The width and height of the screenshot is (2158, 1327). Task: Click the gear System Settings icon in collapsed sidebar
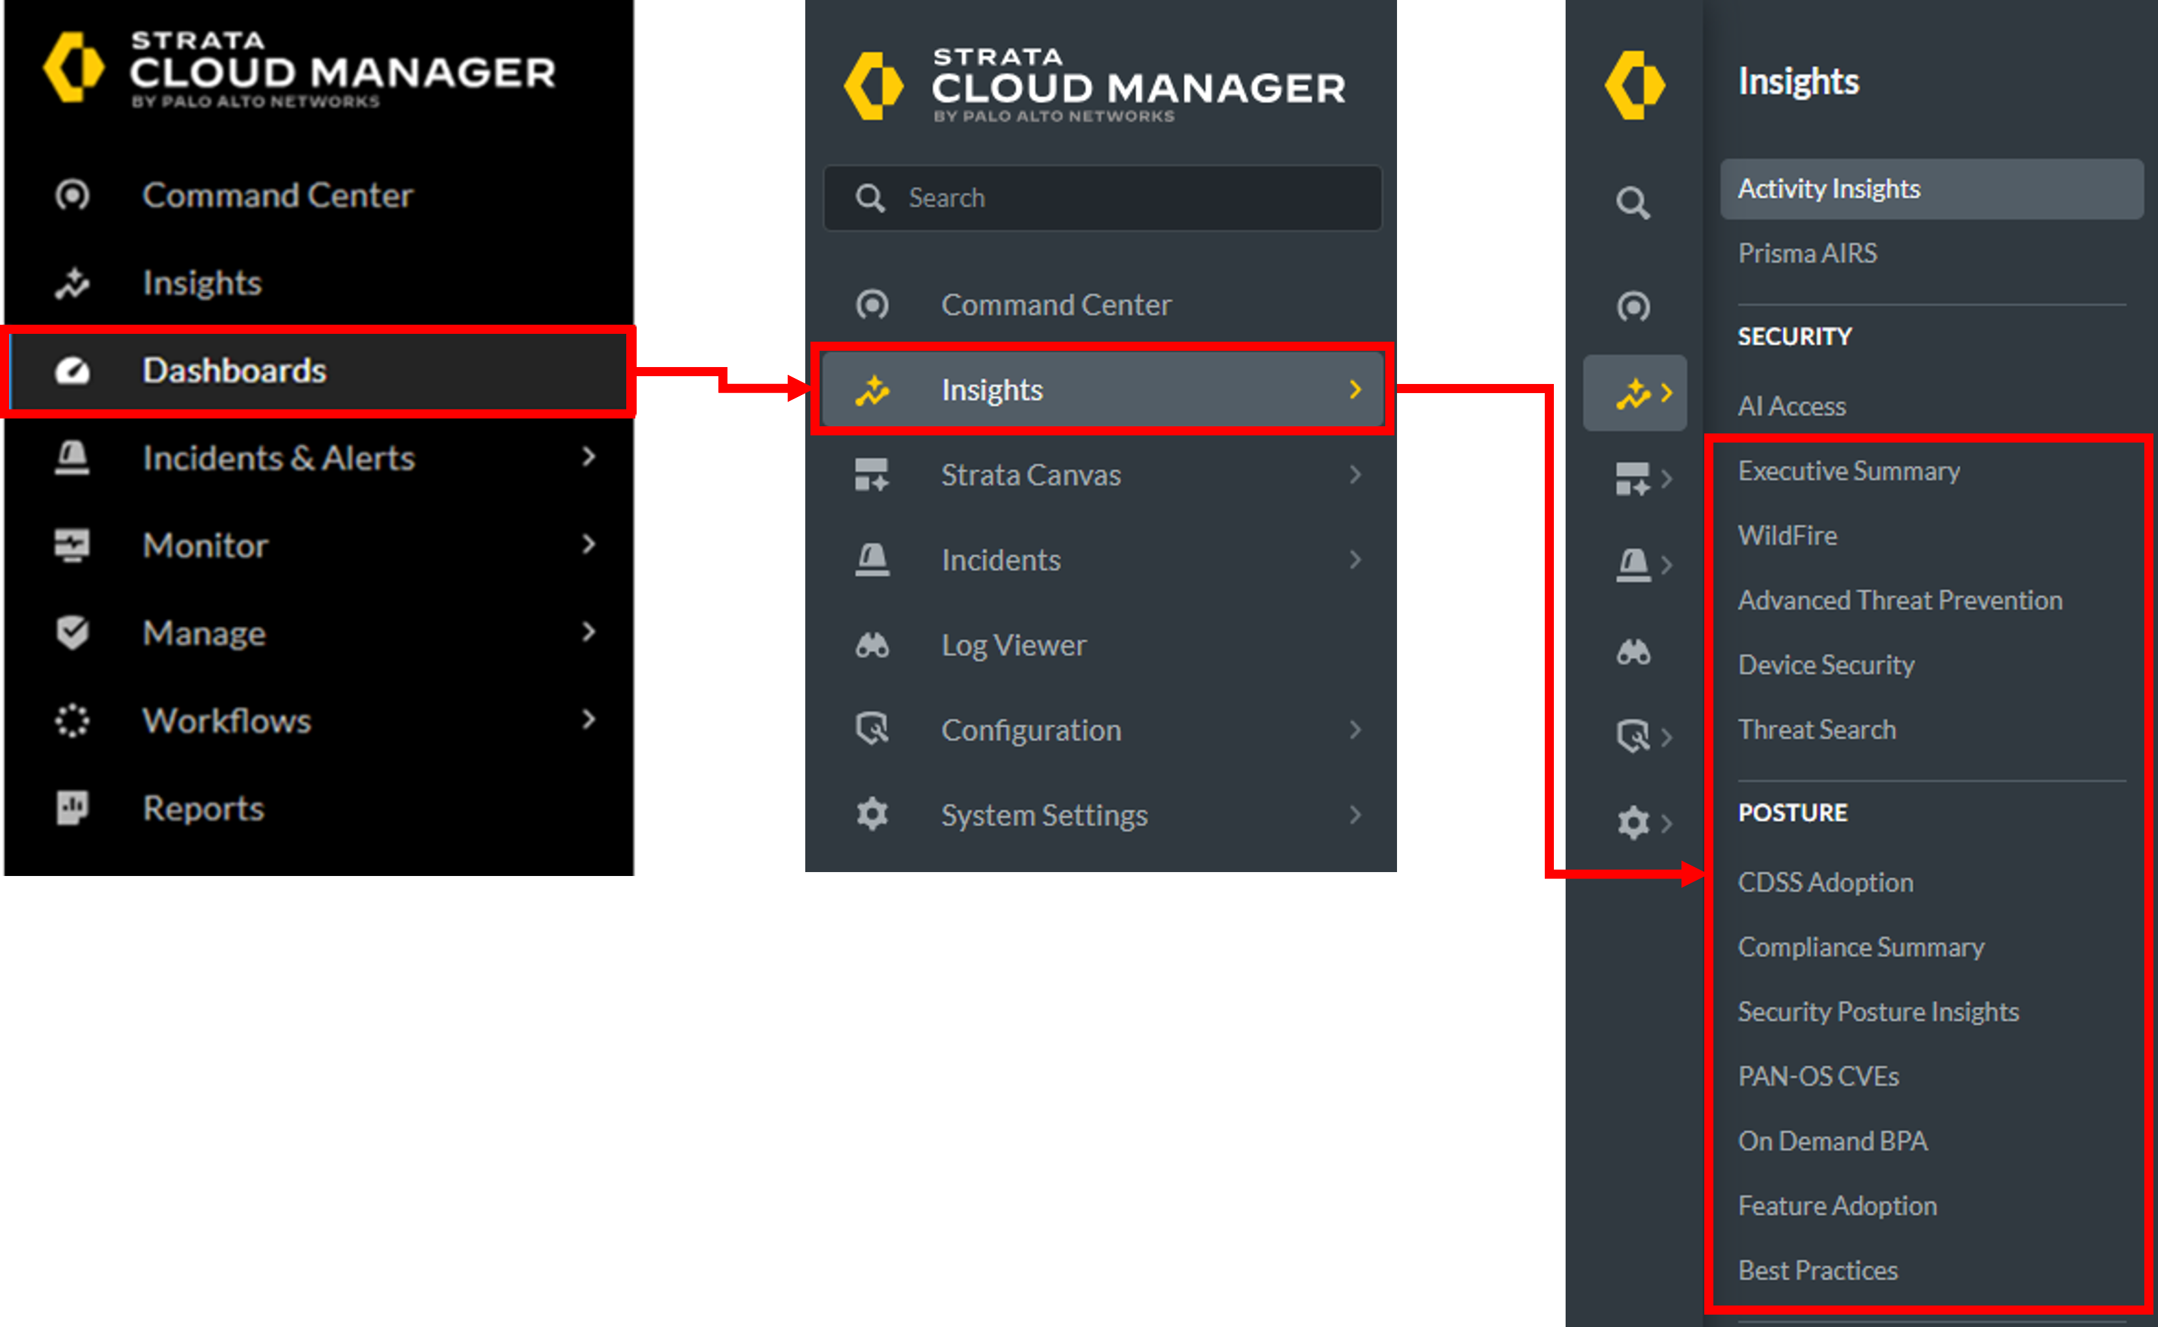1632,823
